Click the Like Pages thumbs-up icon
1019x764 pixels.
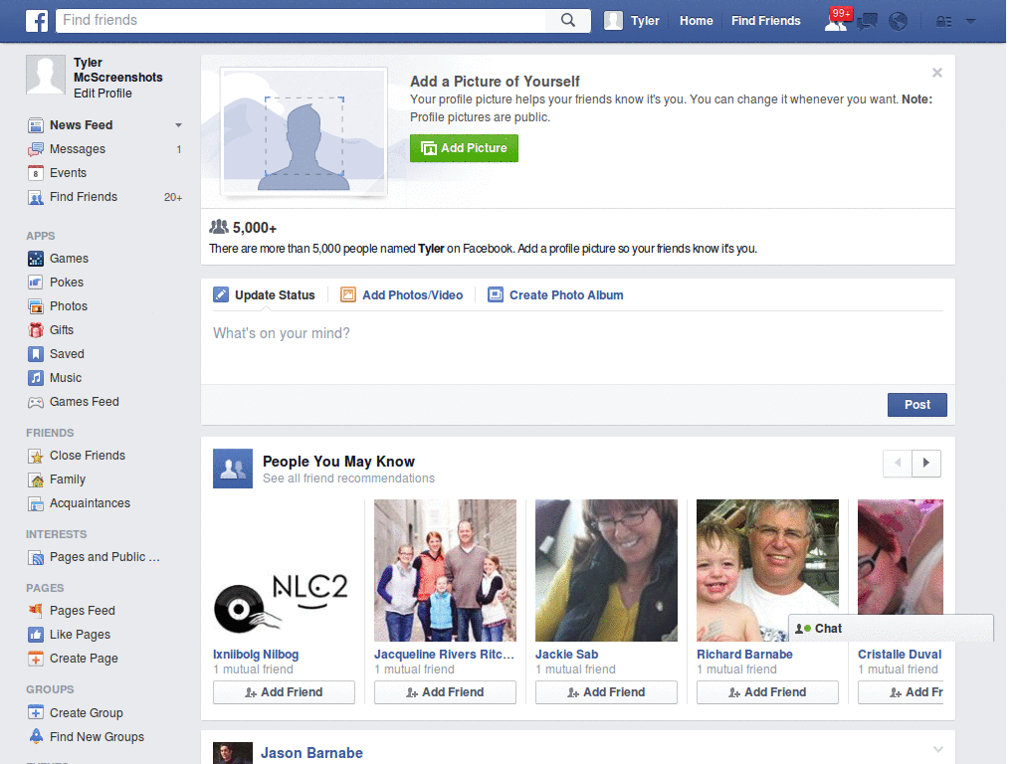[x=36, y=635]
